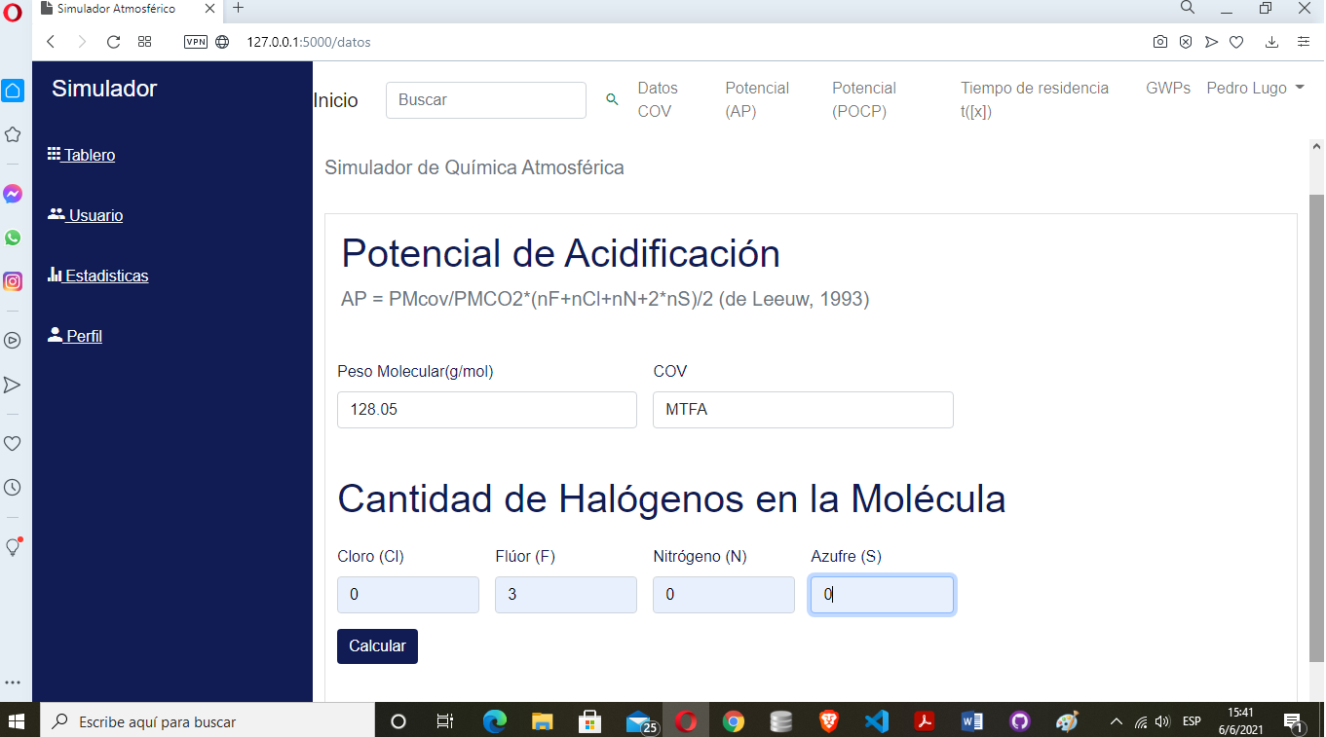This screenshot has height=737, width=1326.
Task: Toggle the VPN badge in address bar
Action: coord(196,42)
